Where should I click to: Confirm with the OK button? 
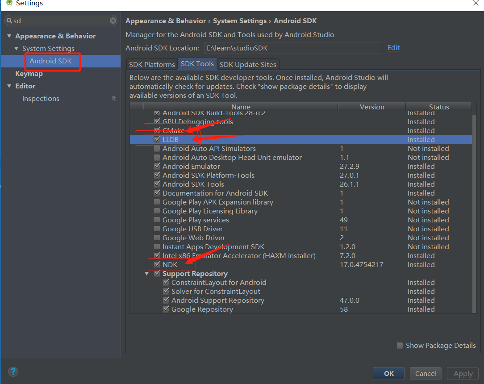click(388, 373)
